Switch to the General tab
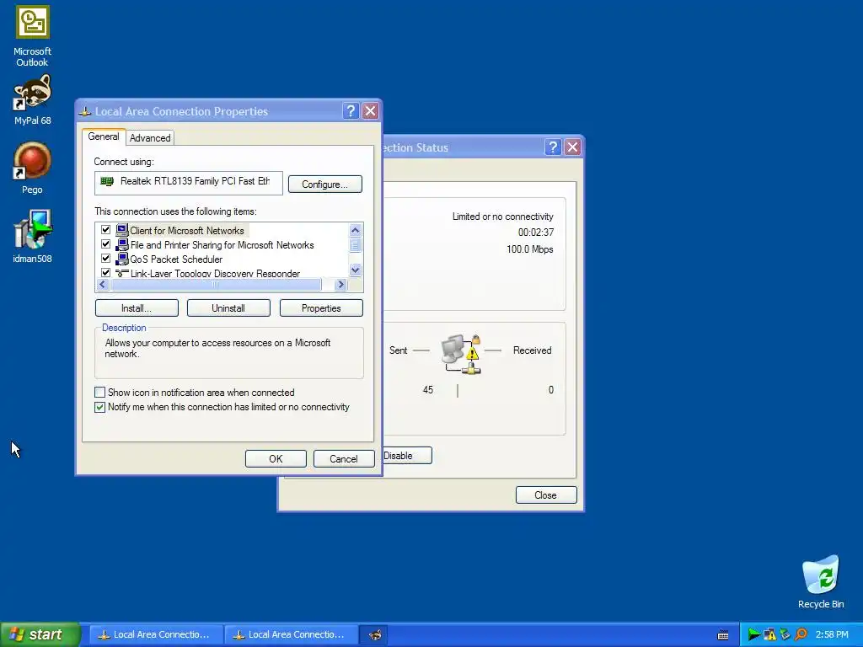 [104, 136]
